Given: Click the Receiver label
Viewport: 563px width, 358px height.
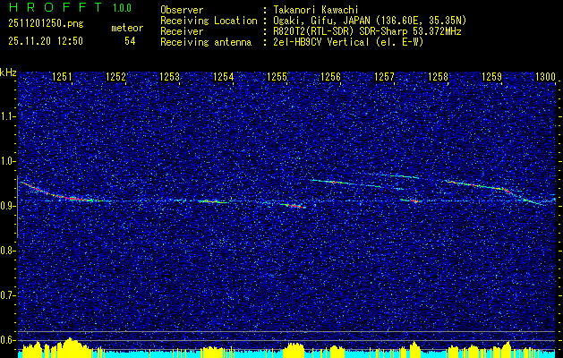Looking at the screenshot, I should 182,31.
